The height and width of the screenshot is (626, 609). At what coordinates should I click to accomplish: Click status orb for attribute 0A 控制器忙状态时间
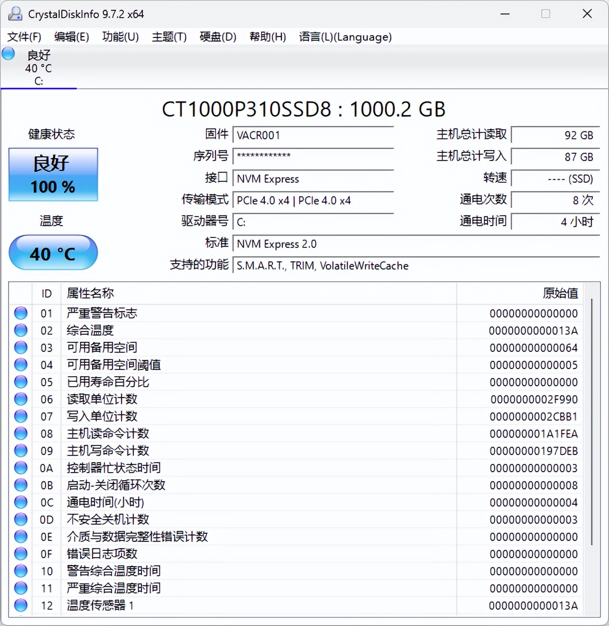(21, 468)
